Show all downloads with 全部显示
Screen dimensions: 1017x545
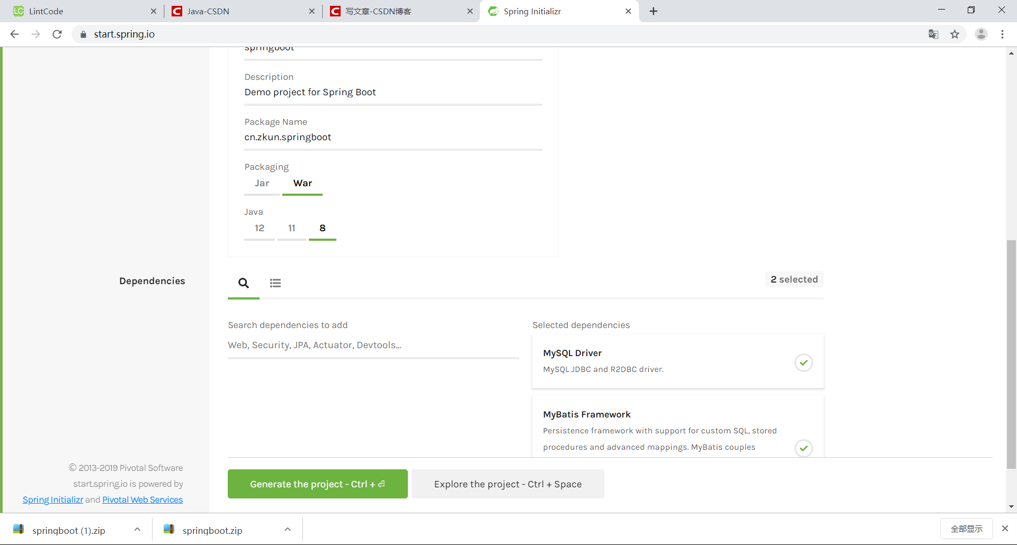point(967,529)
